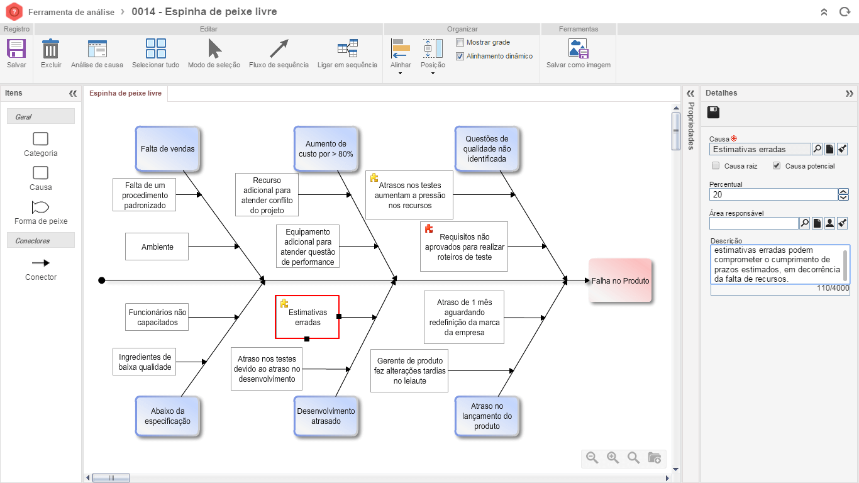Activate Modo de seleção cursor tool

tap(214, 49)
